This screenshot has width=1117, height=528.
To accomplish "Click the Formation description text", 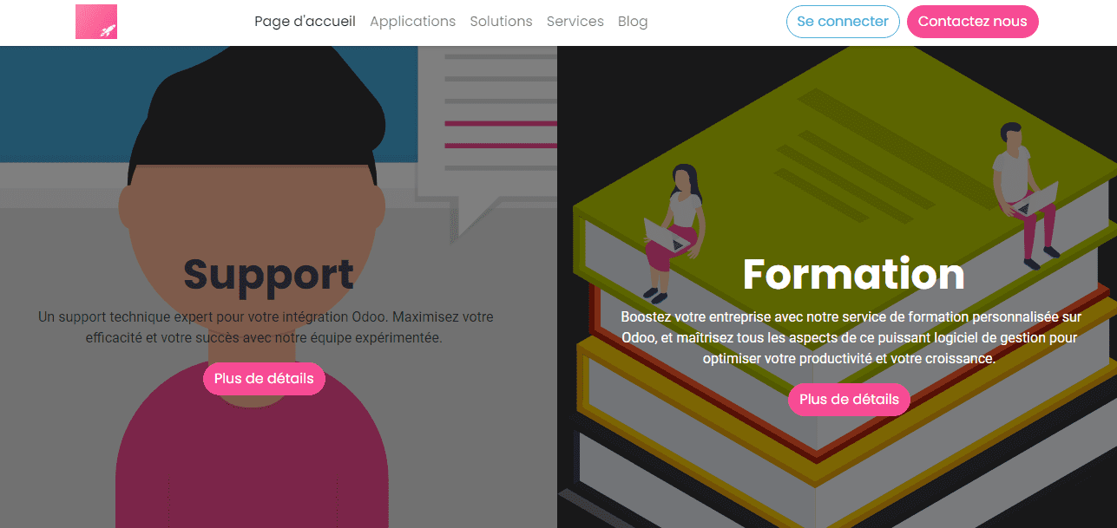I will 849,338.
